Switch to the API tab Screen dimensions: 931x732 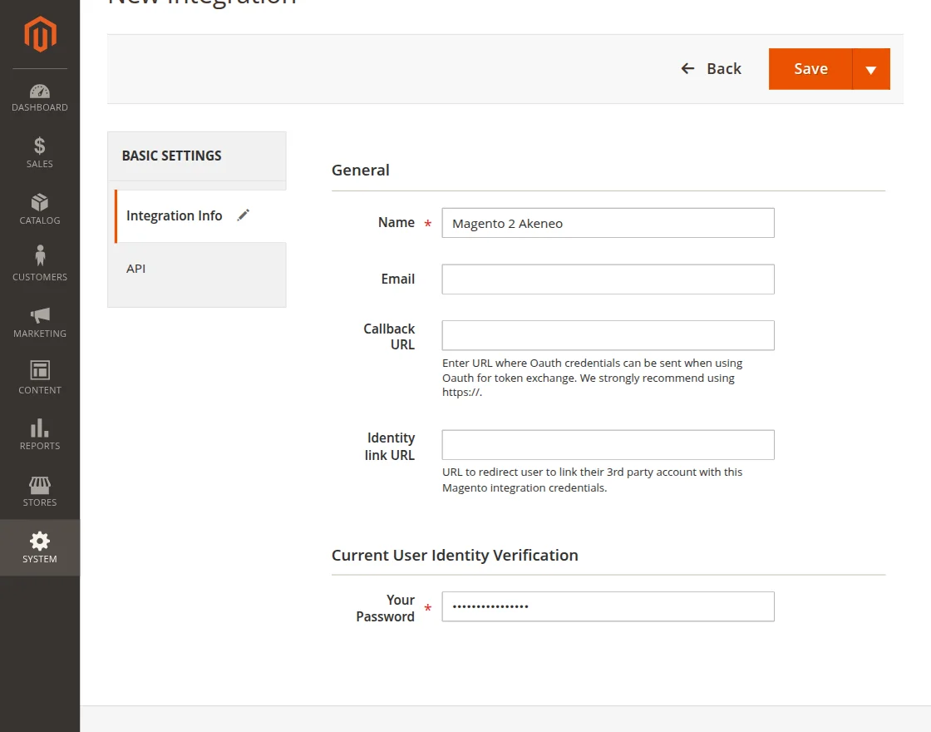pos(136,269)
